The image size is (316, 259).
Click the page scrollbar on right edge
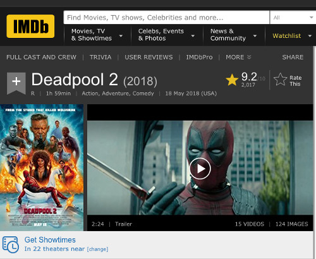315,153
